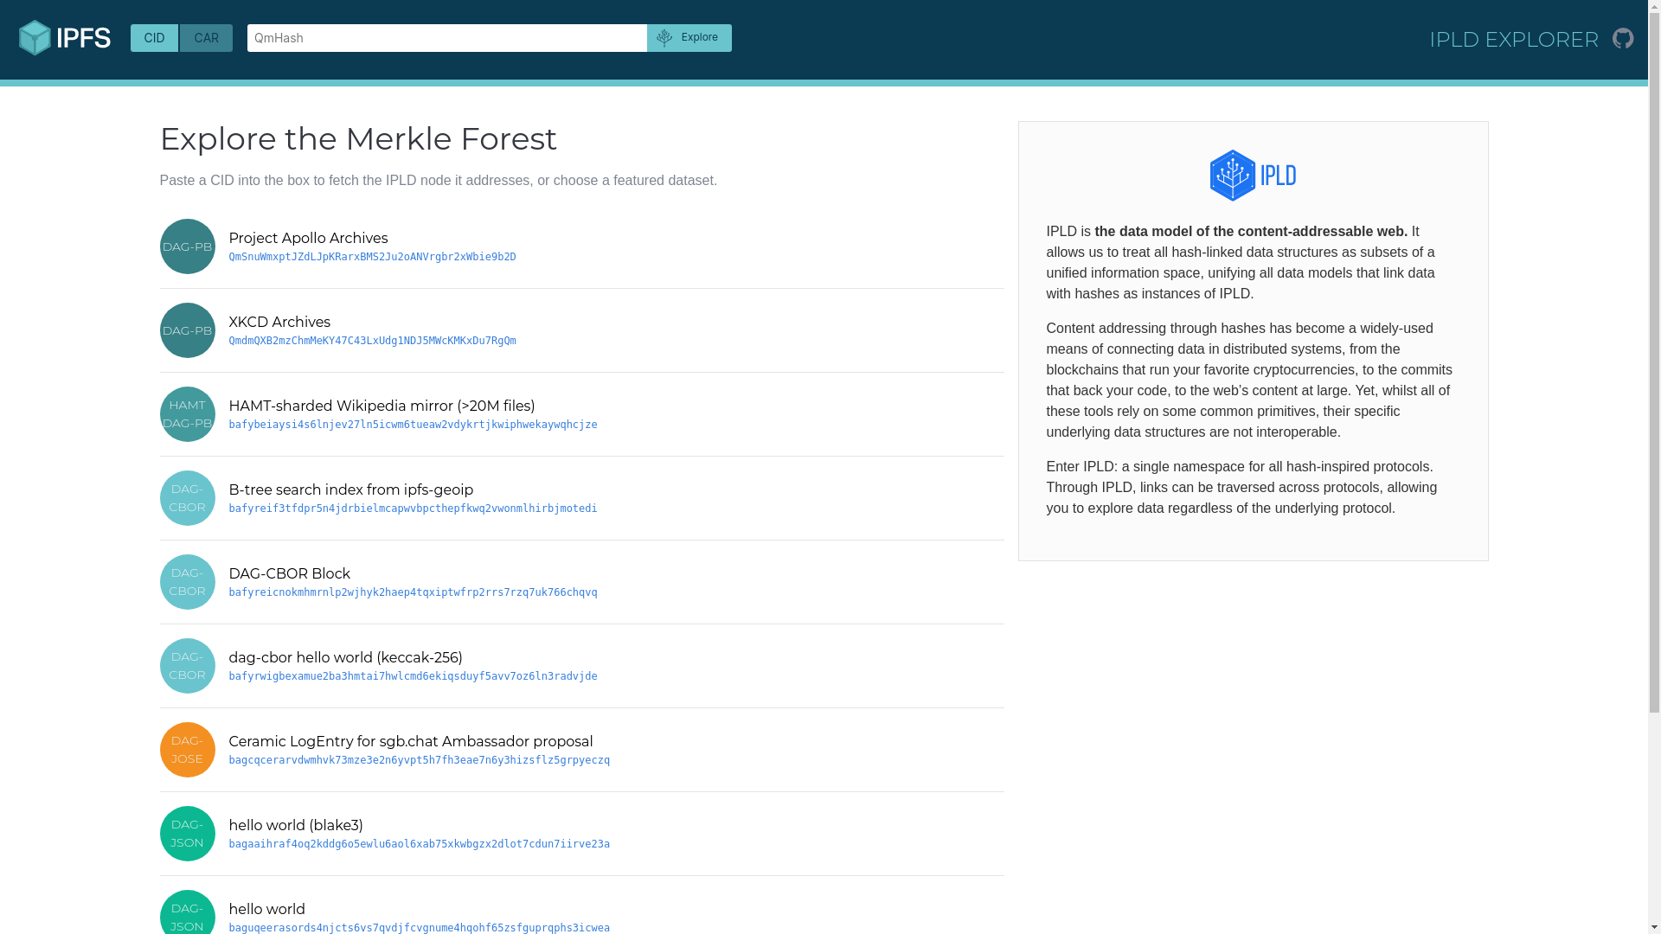Open dag-cbor hello world (keccak-256)
The height and width of the screenshot is (934, 1661).
[345, 657]
